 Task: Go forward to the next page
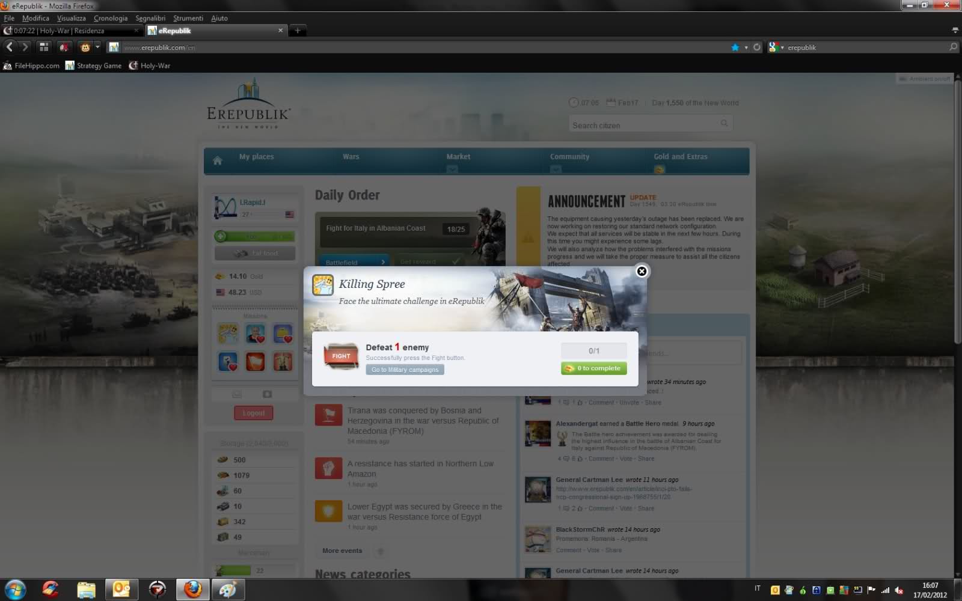25,47
